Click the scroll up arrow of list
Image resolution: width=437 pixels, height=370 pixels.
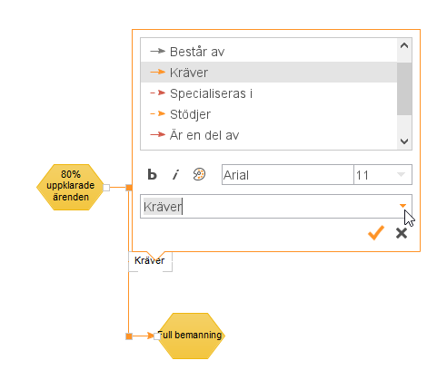point(404,46)
